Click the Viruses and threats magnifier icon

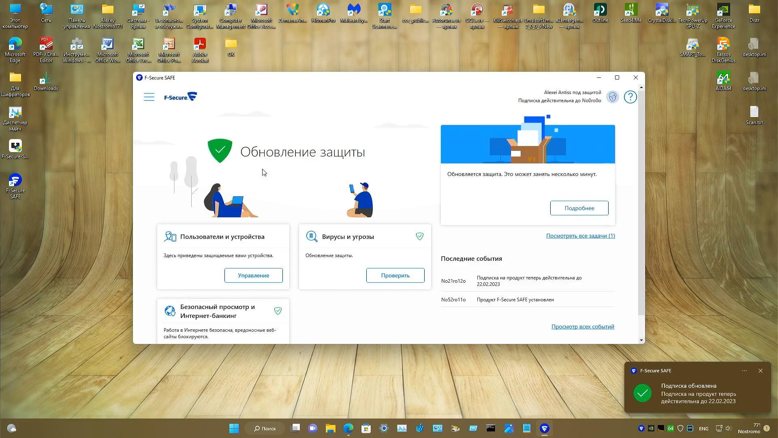click(x=312, y=236)
